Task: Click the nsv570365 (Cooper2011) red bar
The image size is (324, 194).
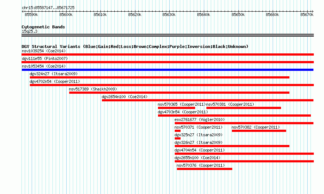Action: pyautogui.click(x=177, y=108)
